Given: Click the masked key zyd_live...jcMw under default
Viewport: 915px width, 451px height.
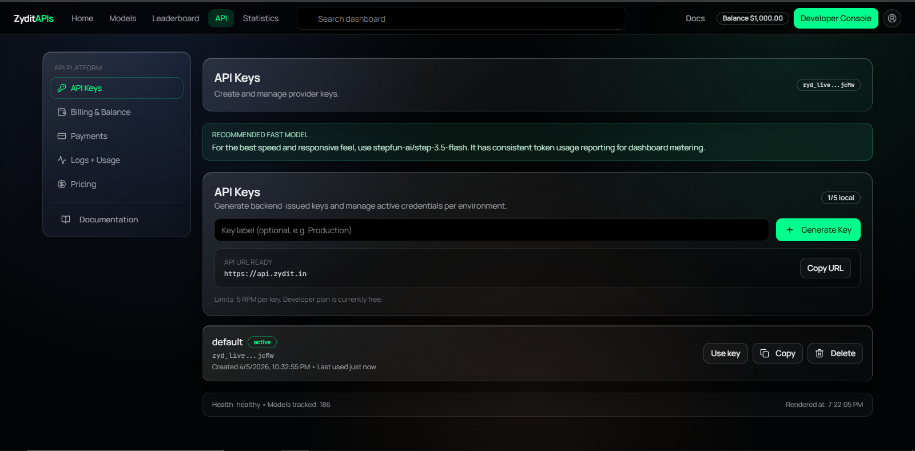Looking at the screenshot, I should [243, 356].
